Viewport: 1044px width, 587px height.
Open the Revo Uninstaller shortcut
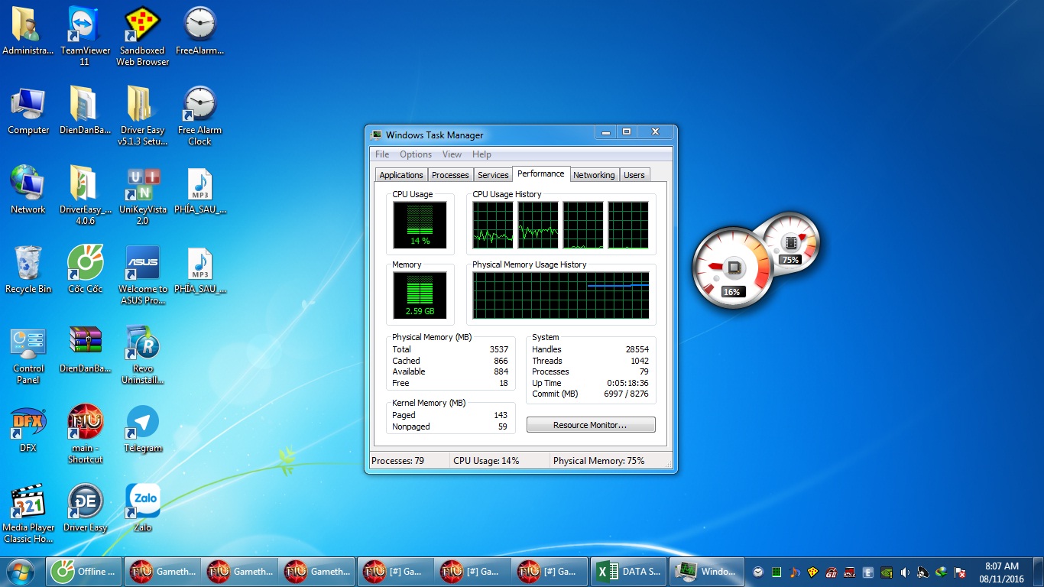point(142,343)
